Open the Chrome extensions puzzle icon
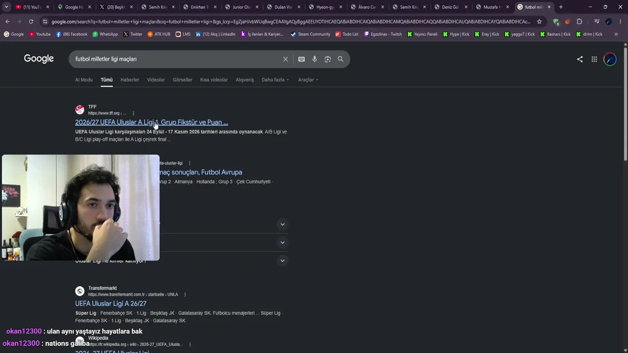 coord(579,22)
